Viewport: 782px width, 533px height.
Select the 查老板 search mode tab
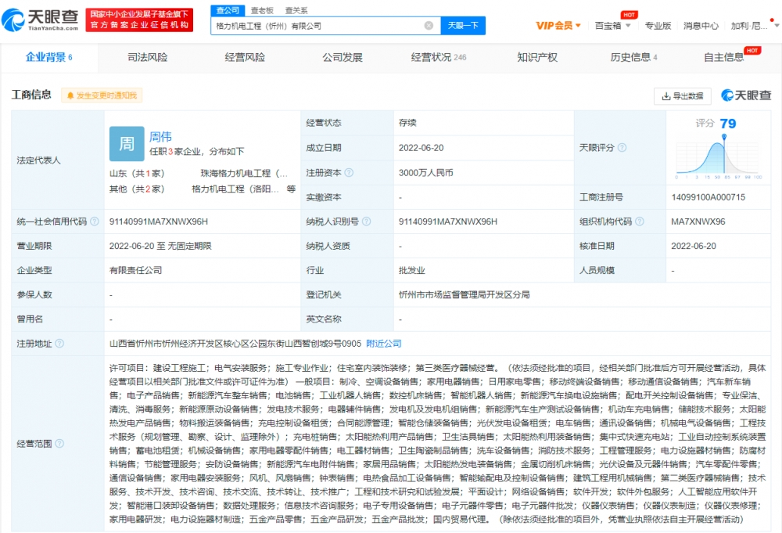(262, 10)
